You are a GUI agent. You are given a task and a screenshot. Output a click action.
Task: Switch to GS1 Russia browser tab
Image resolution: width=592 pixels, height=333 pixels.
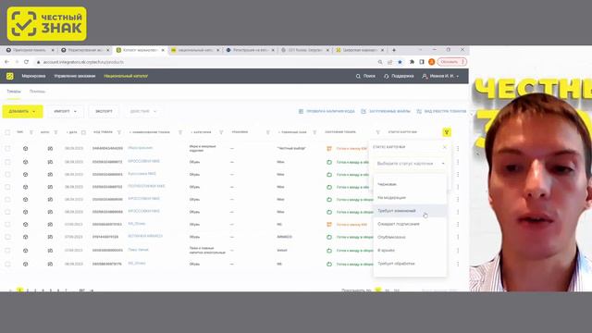pyautogui.click(x=304, y=50)
